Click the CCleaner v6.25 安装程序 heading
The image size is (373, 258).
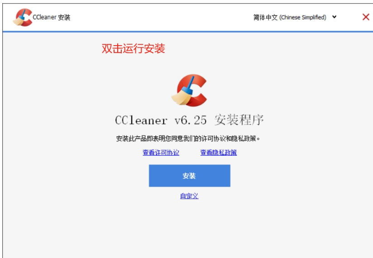click(189, 120)
